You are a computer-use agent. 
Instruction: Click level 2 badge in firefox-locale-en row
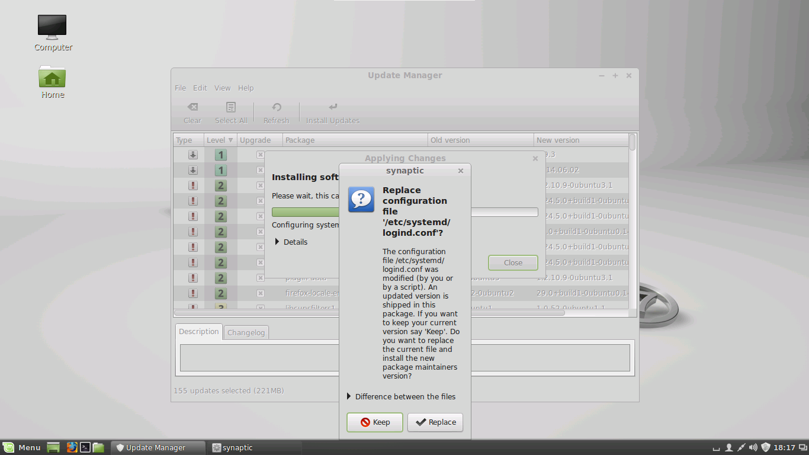pyautogui.click(x=220, y=294)
